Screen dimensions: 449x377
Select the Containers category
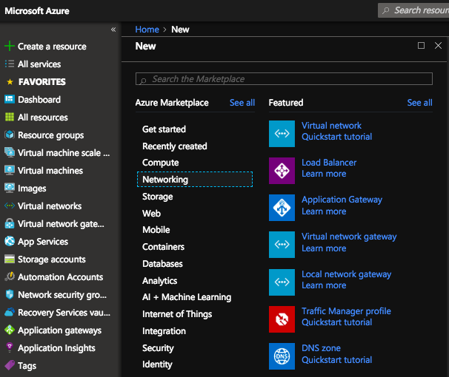163,247
